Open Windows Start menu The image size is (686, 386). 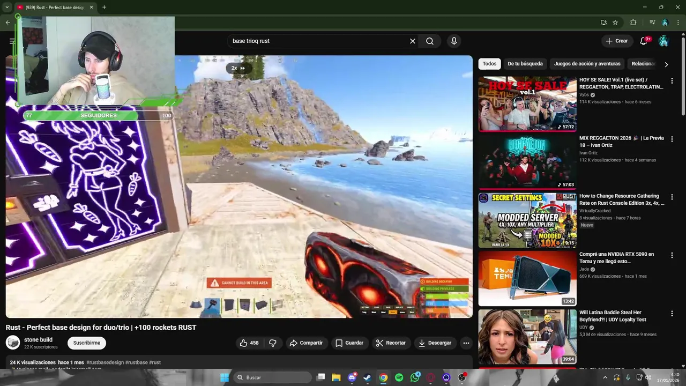[x=225, y=377]
